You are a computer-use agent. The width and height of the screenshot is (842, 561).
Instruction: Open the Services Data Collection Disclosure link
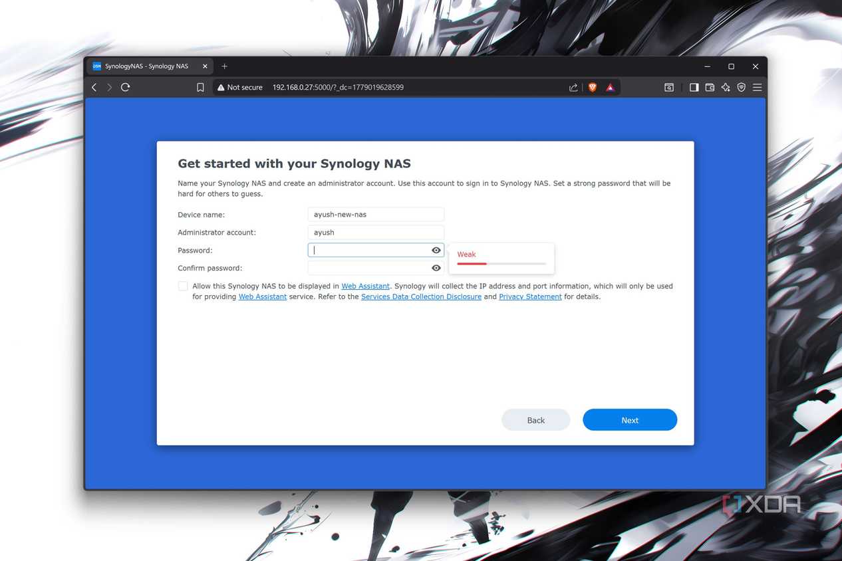[x=421, y=296]
